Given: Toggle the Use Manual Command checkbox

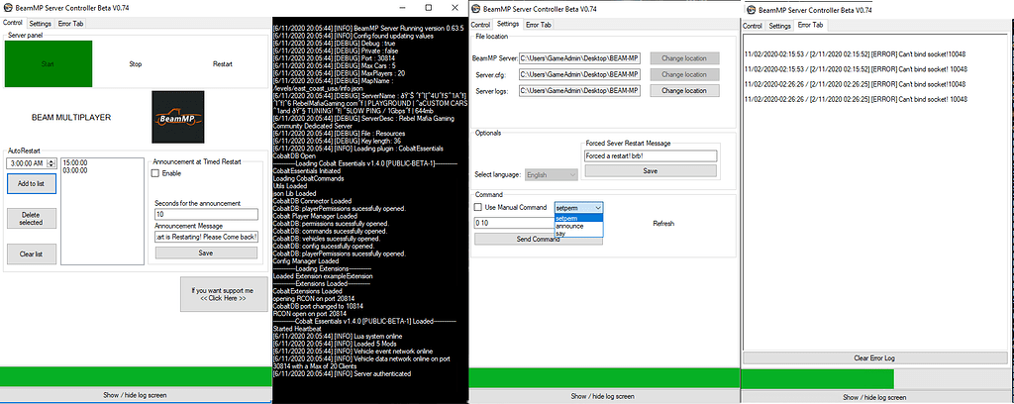Looking at the screenshot, I should click(478, 207).
